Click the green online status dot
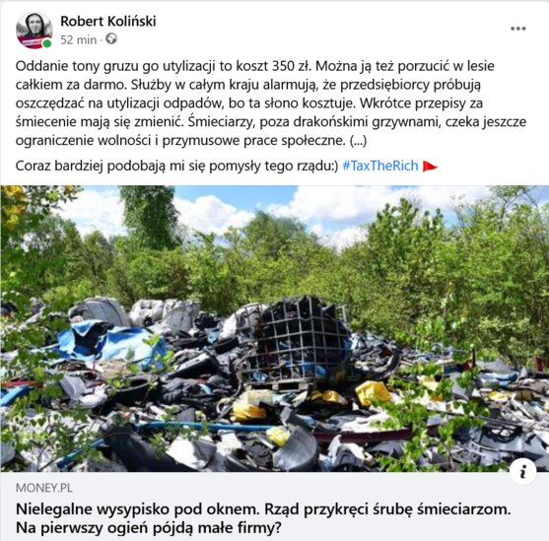Image resolution: width=549 pixels, height=541 pixels. click(47, 43)
